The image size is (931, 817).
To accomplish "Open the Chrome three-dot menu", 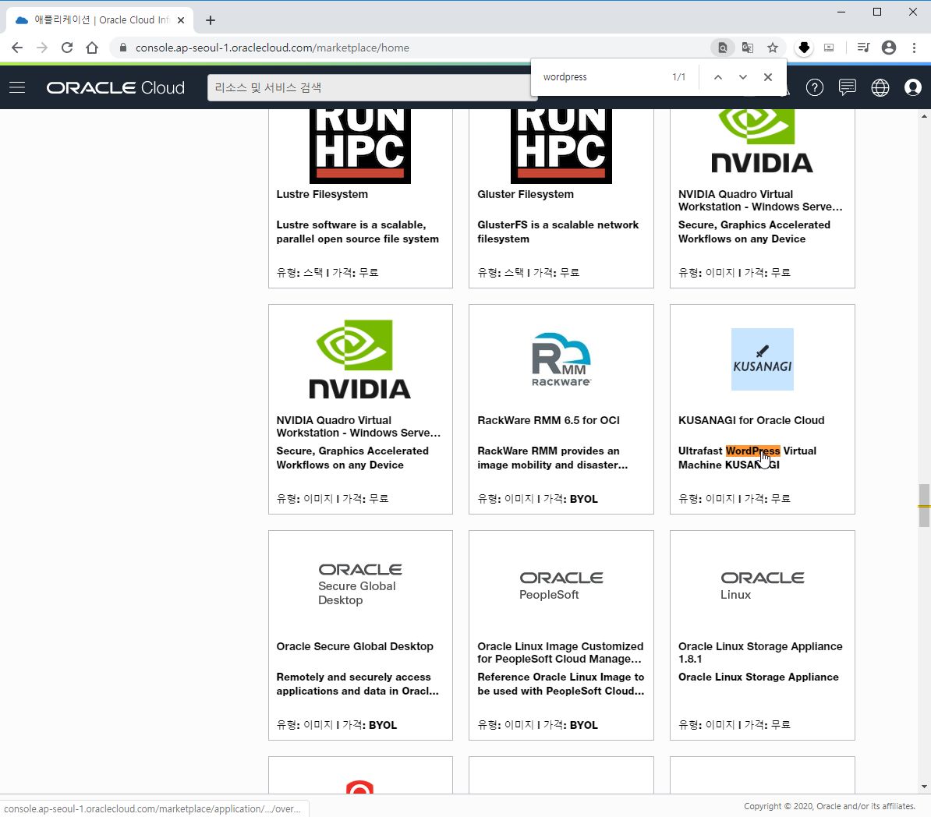I will (x=914, y=48).
